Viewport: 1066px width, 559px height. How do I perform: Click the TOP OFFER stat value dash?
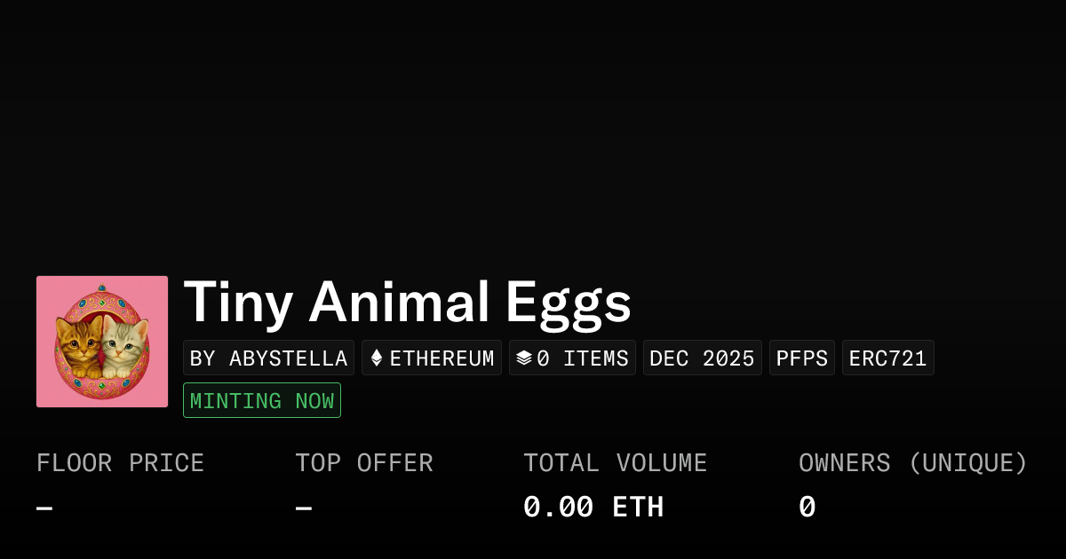click(x=303, y=506)
